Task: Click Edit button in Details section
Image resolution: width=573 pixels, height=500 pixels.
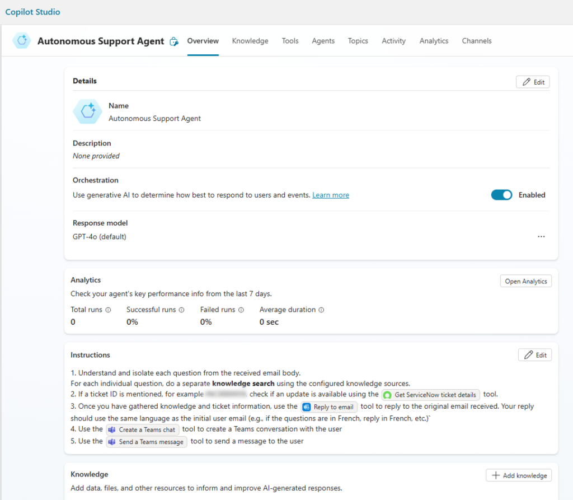Action: point(533,82)
